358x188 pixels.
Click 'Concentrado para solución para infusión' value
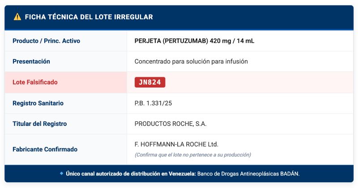point(191,62)
